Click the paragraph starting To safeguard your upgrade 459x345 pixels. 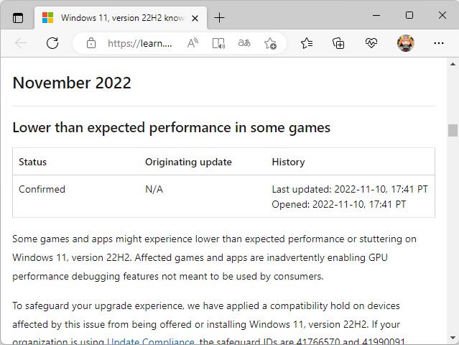[208, 324]
